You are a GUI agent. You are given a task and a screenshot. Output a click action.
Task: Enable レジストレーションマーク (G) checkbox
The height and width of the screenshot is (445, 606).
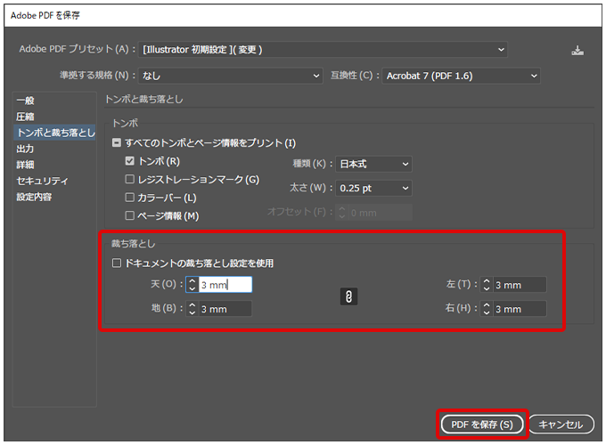pyautogui.click(x=129, y=179)
